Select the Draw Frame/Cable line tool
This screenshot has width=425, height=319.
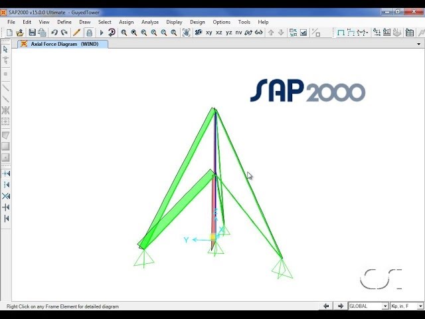tap(5, 88)
